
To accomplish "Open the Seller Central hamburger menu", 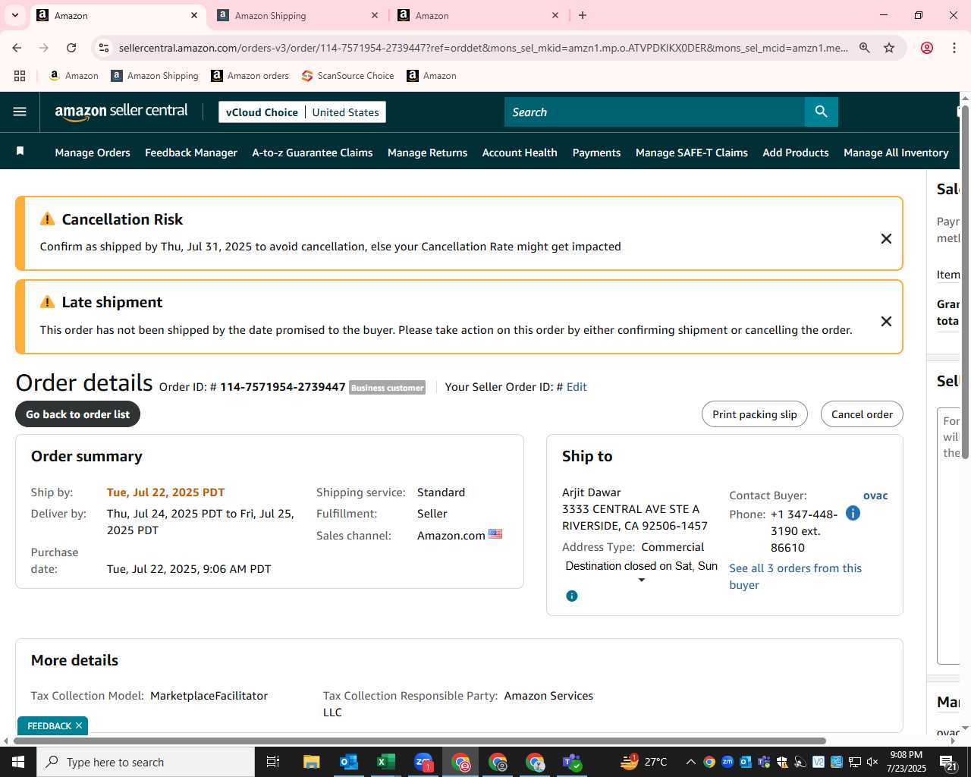I will tap(20, 112).
